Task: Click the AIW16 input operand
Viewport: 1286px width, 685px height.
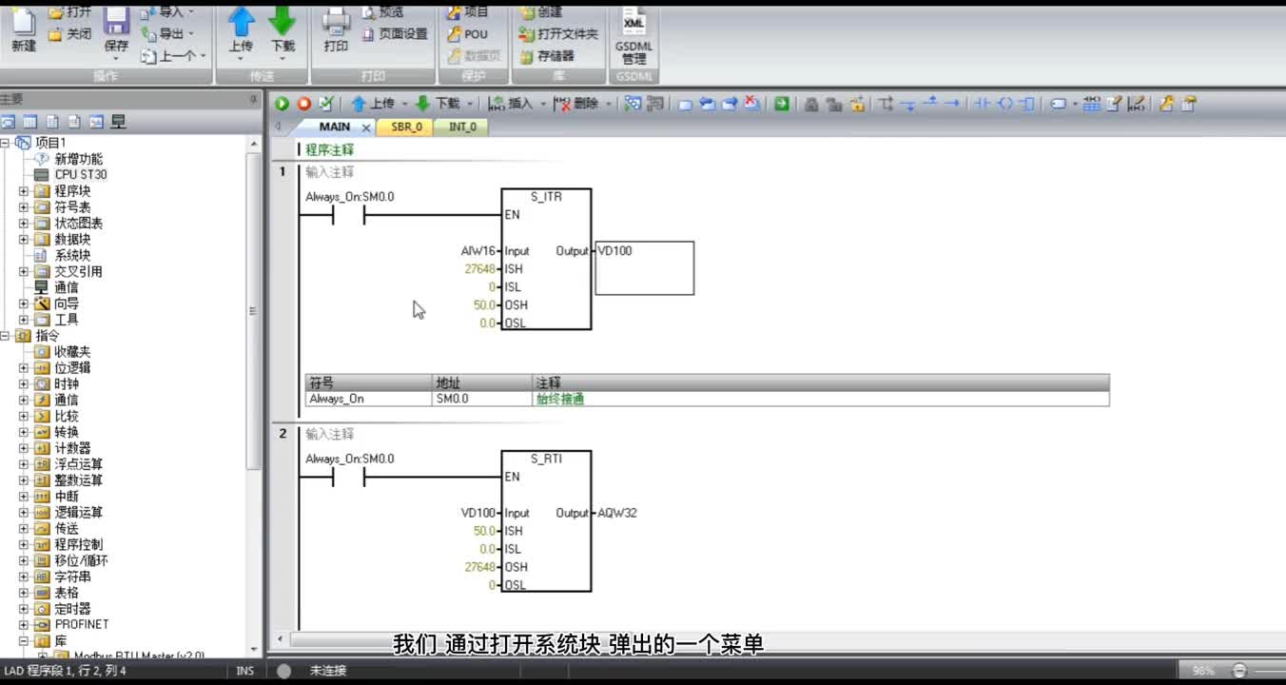Action: click(x=479, y=251)
